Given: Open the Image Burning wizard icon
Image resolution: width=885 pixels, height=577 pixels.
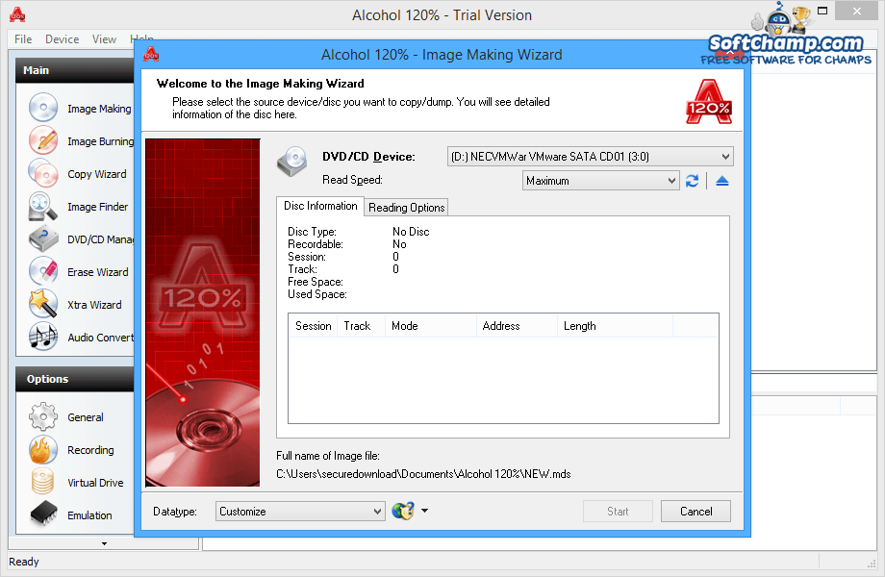Looking at the screenshot, I should tap(43, 139).
